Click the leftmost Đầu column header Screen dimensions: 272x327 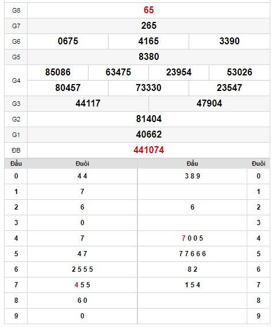(16, 163)
